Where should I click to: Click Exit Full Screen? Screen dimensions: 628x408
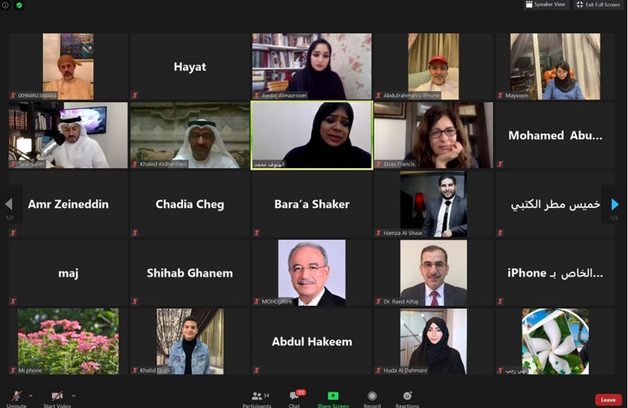point(598,5)
